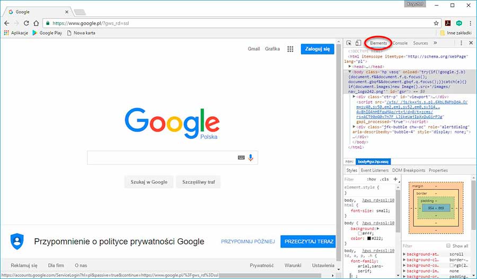This screenshot has width=477, height=279.
Task: Show more DevTools tabs via double chevron
Action: (435, 43)
